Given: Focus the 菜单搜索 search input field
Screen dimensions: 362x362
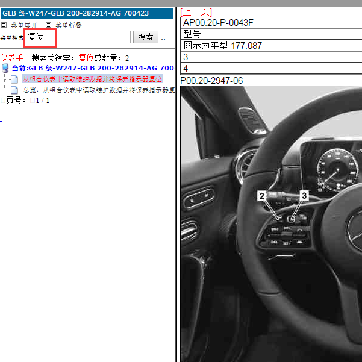Looking at the screenshot, I should click(x=78, y=37).
